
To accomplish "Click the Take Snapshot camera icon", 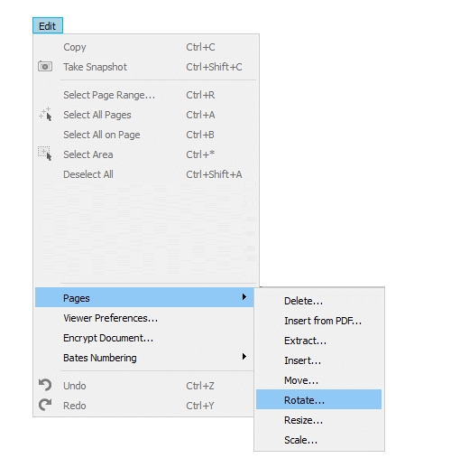I will point(45,67).
